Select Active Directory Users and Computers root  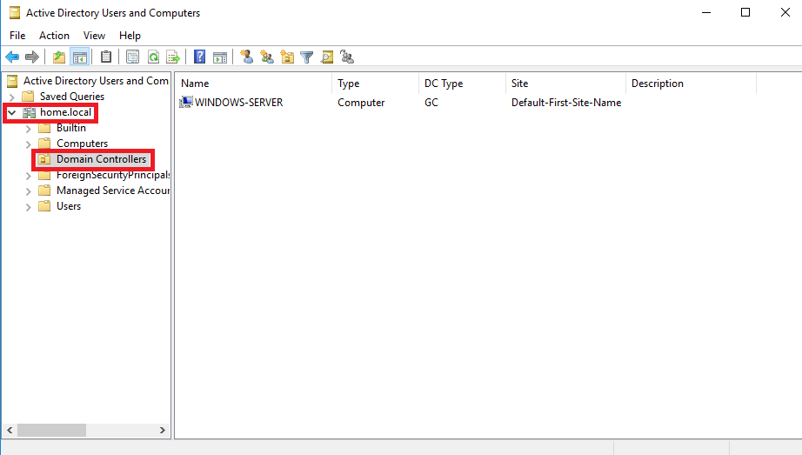pyautogui.click(x=96, y=81)
